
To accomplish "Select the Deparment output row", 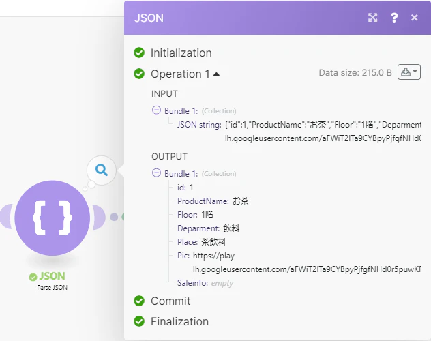I will (209, 228).
